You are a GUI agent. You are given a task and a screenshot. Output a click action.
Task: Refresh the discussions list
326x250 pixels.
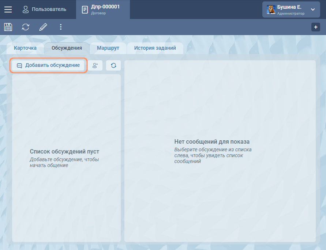pos(113,65)
